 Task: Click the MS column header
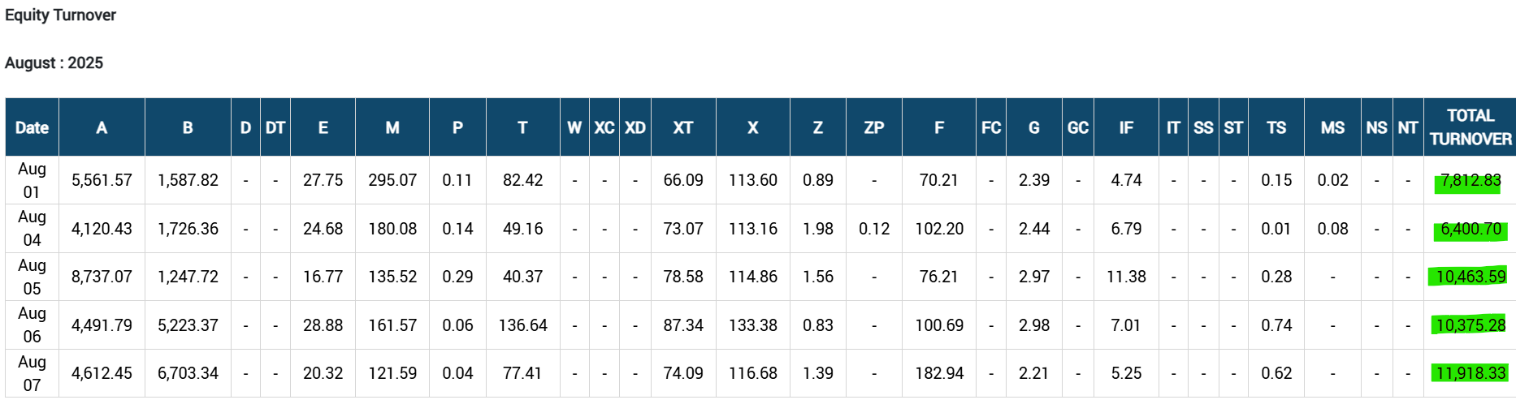(1332, 127)
